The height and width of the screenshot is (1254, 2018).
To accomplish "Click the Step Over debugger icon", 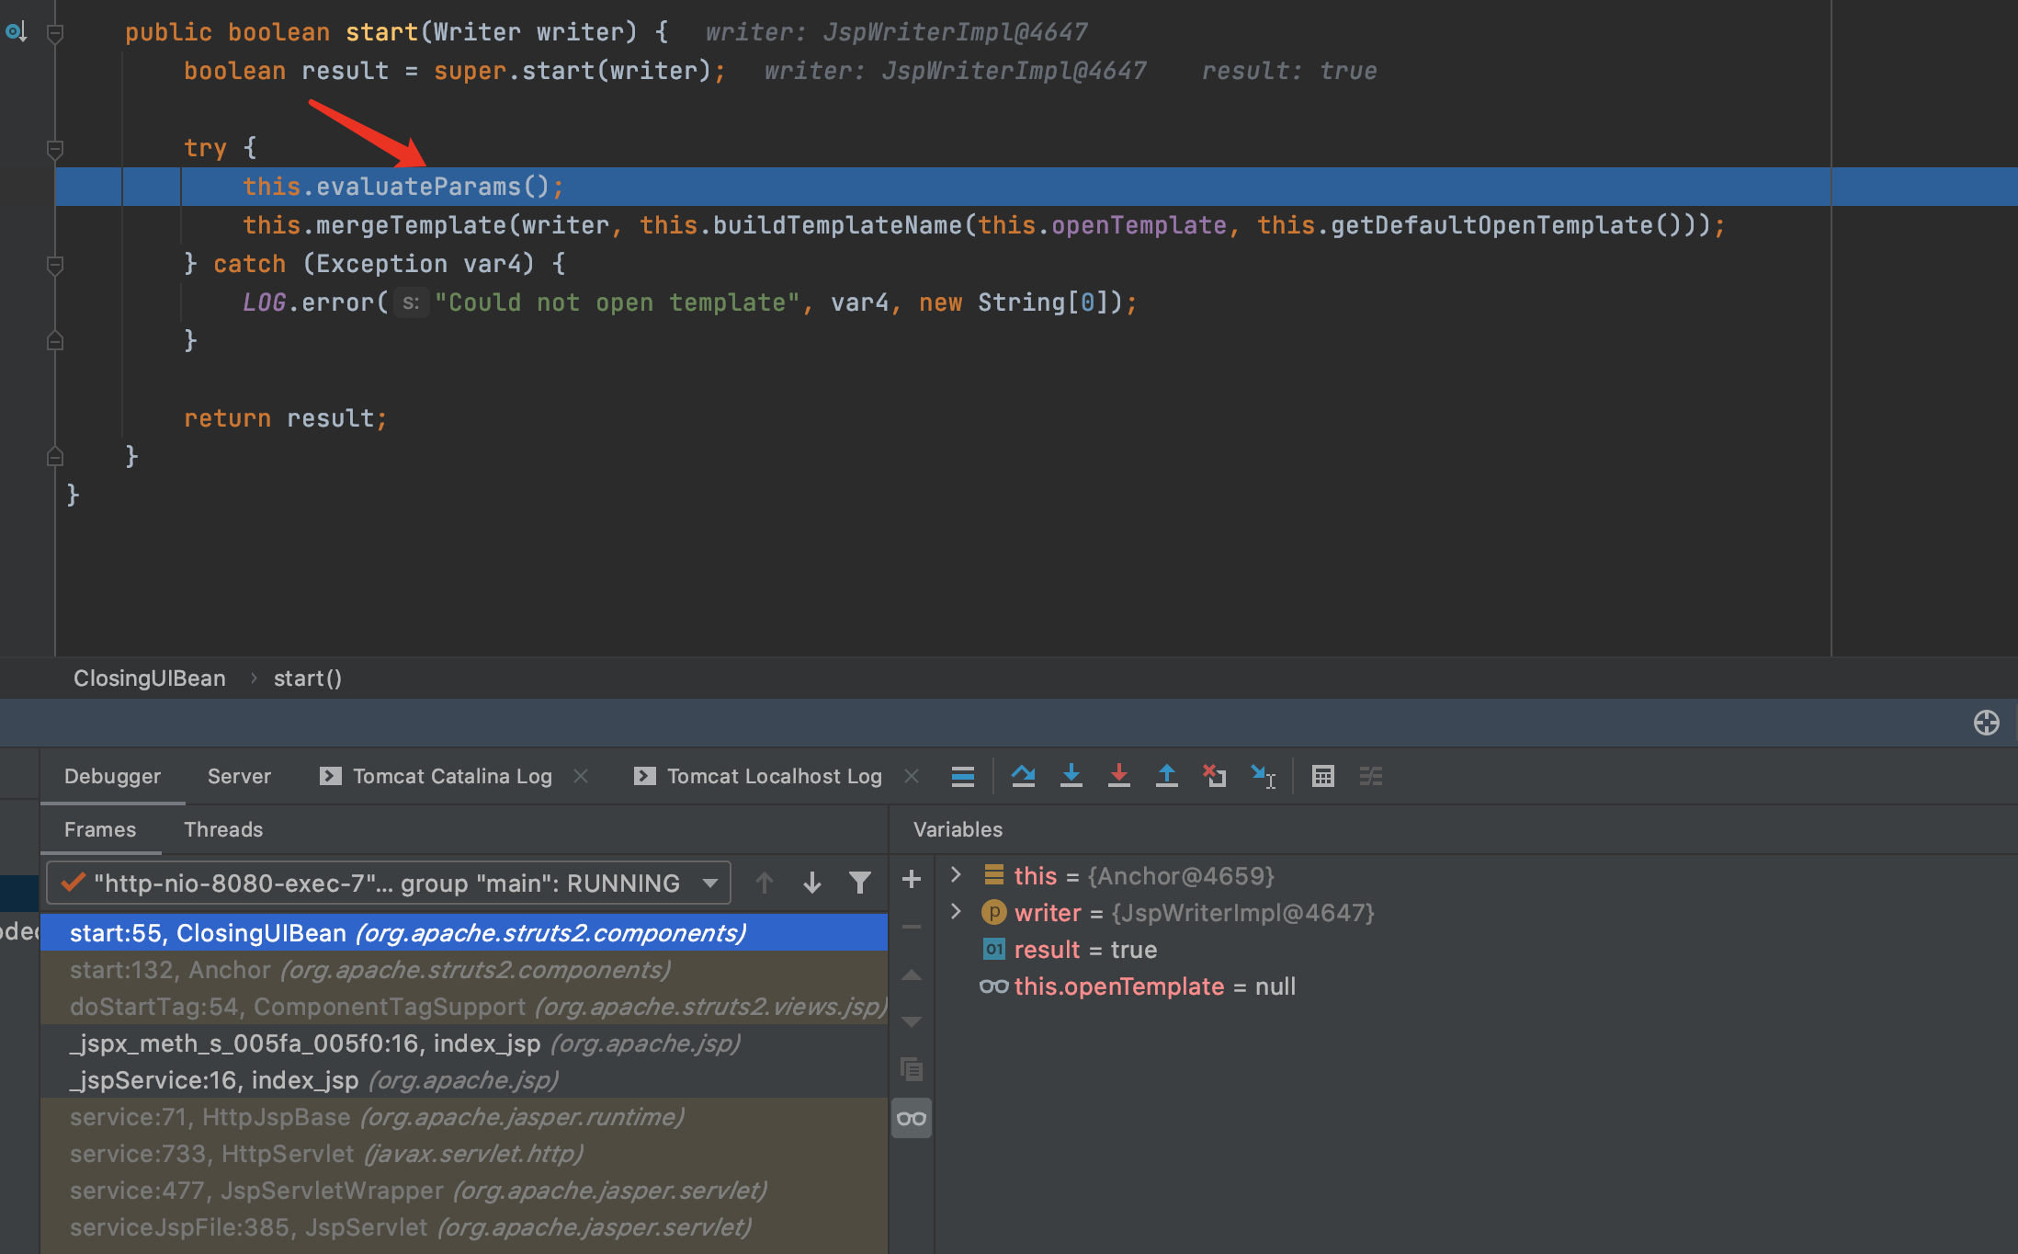I will (1023, 776).
